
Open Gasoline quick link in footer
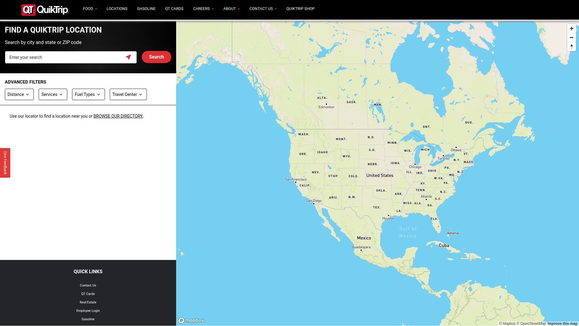(88, 319)
